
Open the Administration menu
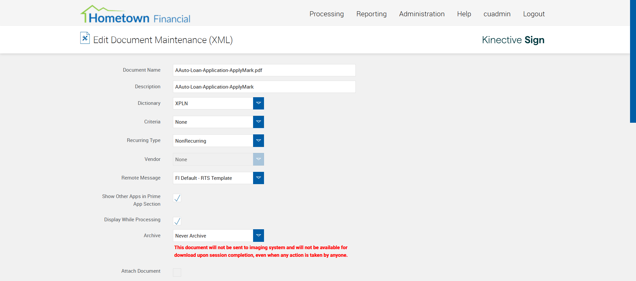pos(422,14)
